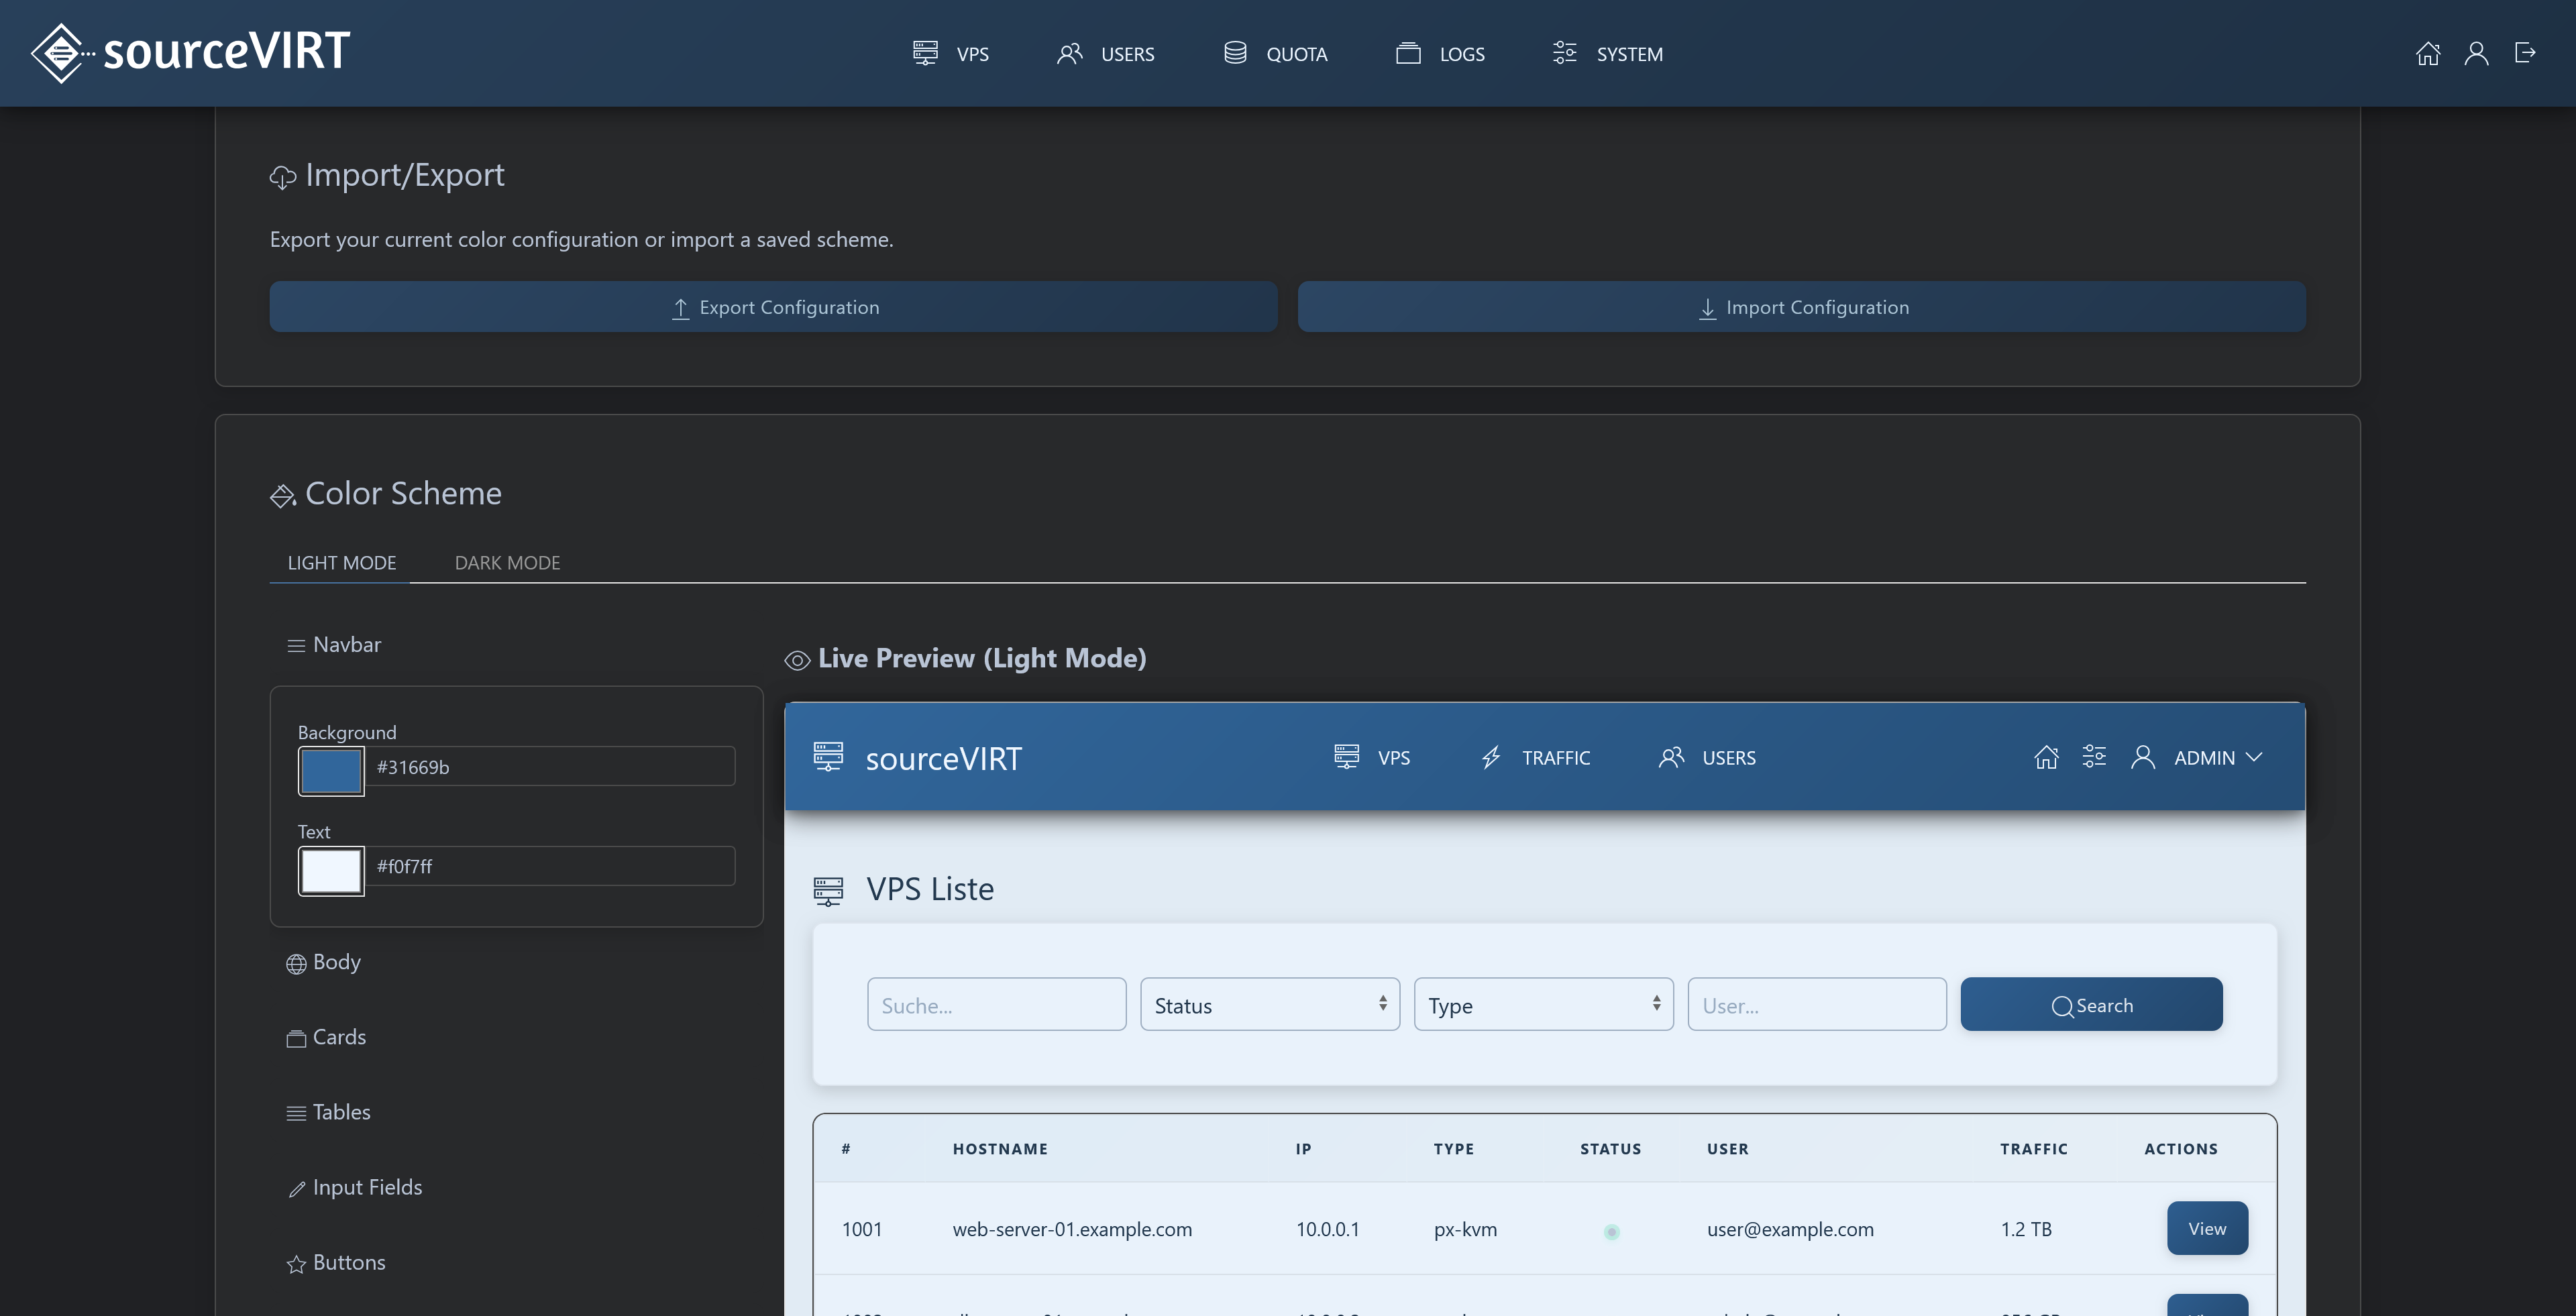The width and height of the screenshot is (2576, 1316).
Task: Click the logout icon in the top navbar
Action: coord(2525,53)
